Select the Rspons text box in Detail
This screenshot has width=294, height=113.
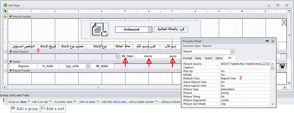(24, 66)
